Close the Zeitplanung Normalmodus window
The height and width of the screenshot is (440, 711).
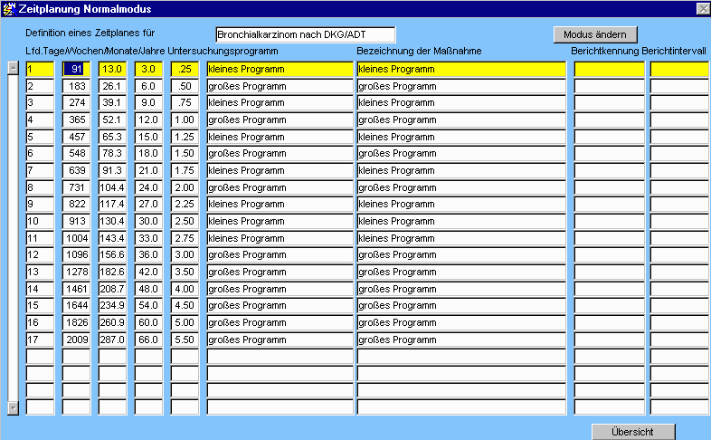(702, 8)
